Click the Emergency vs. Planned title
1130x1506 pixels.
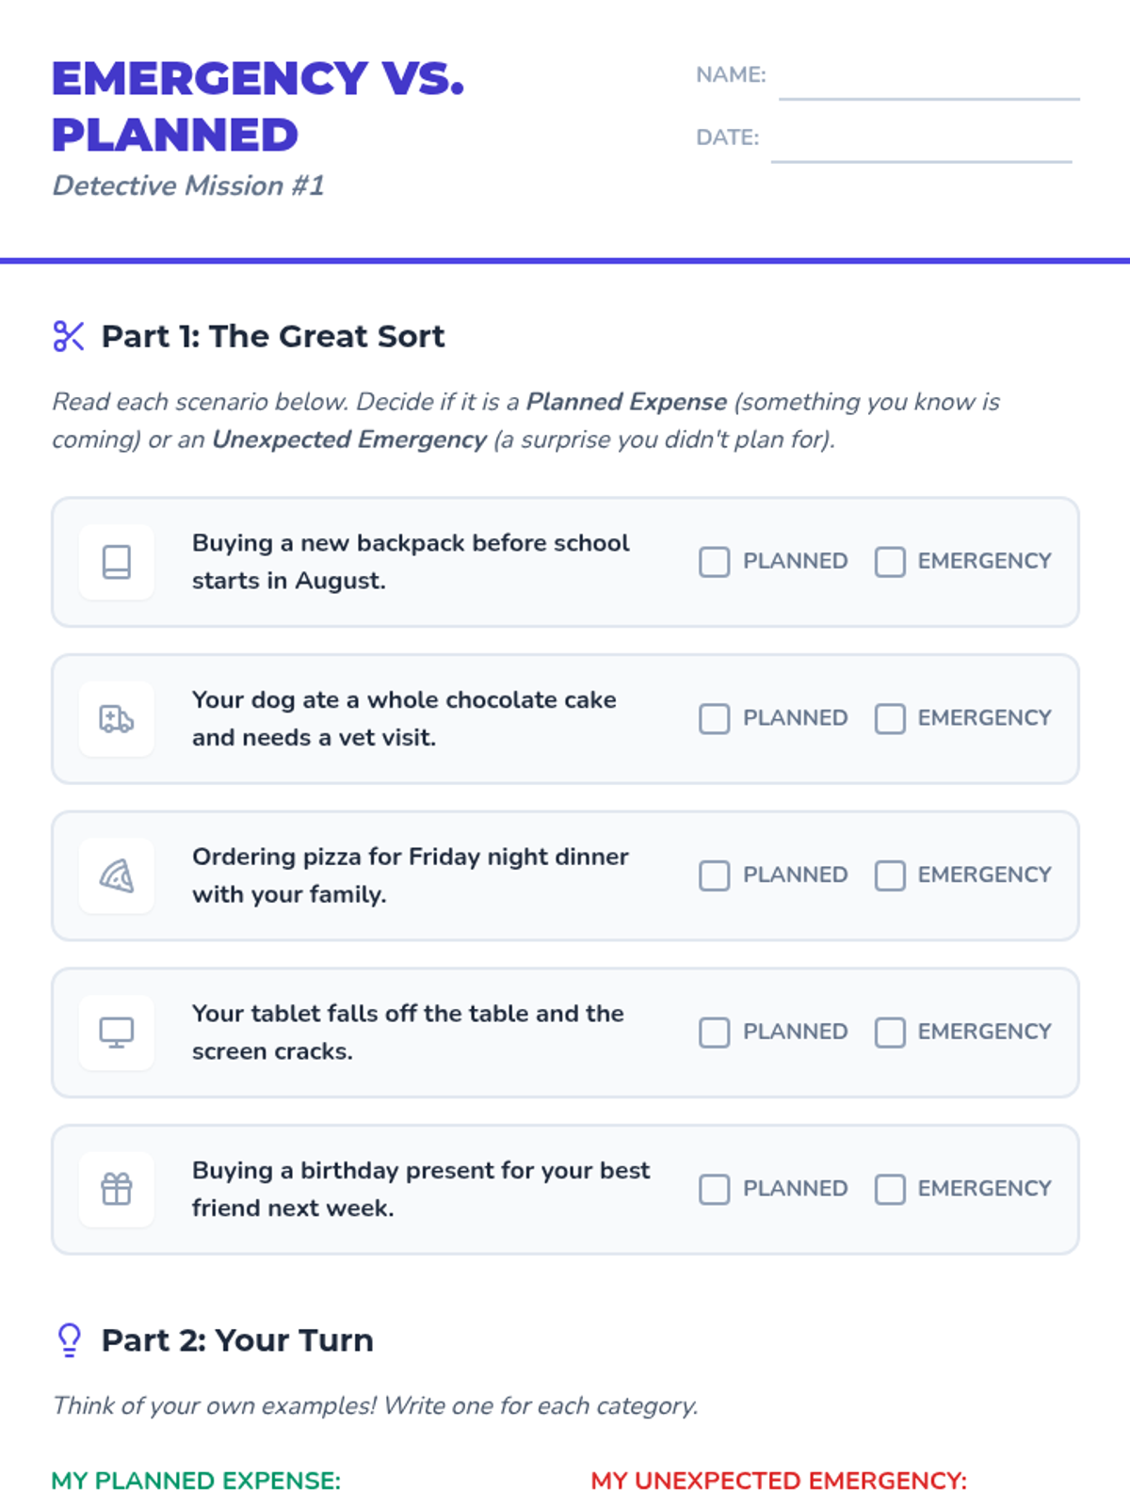coord(258,106)
